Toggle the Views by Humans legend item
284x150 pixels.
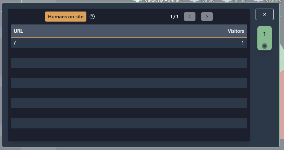click(163, 1)
